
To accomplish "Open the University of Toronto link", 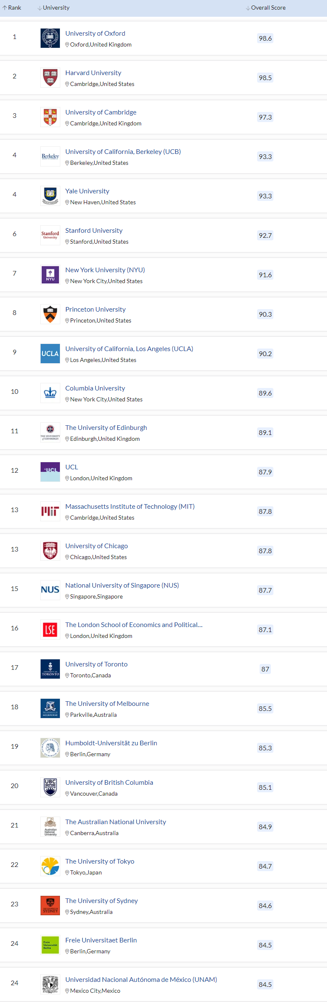I will click(96, 664).
